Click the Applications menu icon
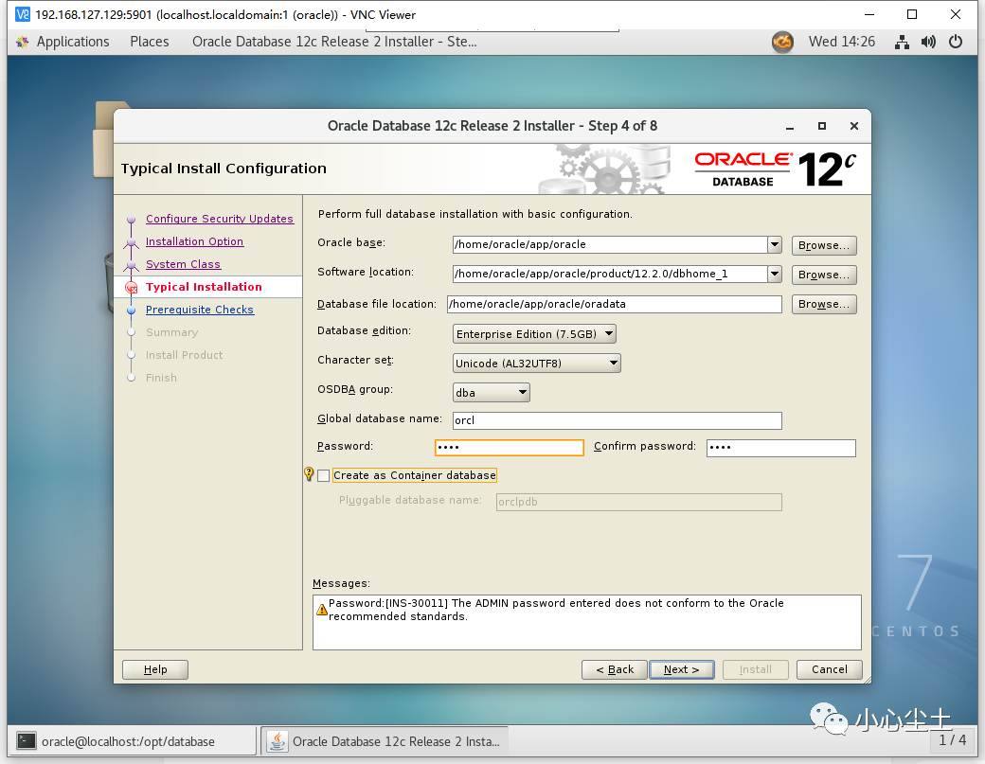 23,42
